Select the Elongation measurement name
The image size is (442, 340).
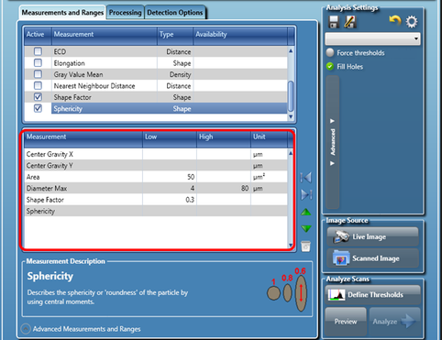(x=69, y=63)
